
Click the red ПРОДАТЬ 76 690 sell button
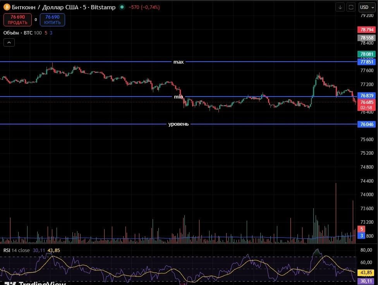pyautogui.click(x=17, y=19)
